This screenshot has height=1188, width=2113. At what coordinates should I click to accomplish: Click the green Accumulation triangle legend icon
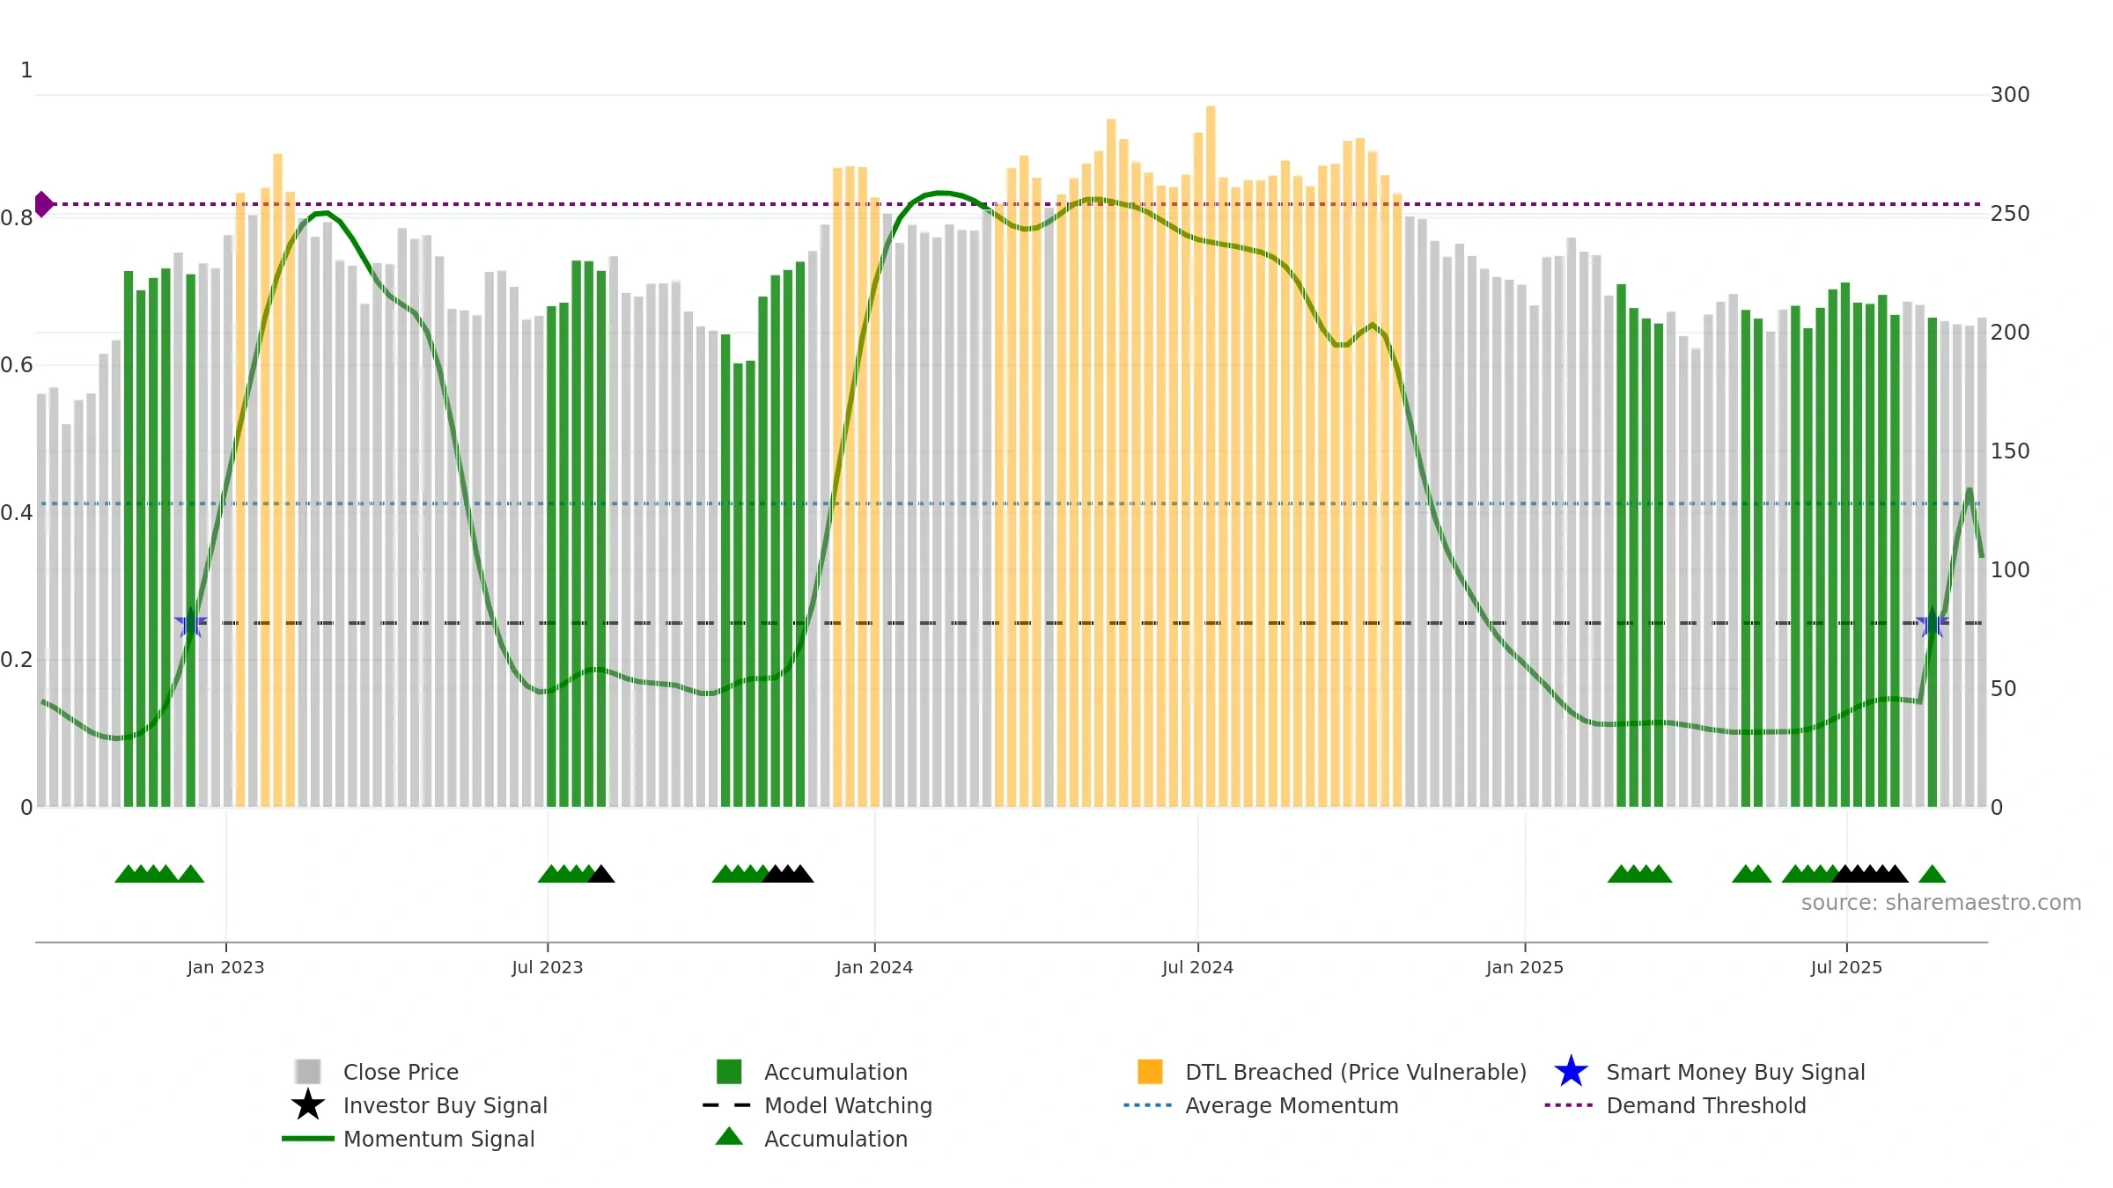point(729,1136)
